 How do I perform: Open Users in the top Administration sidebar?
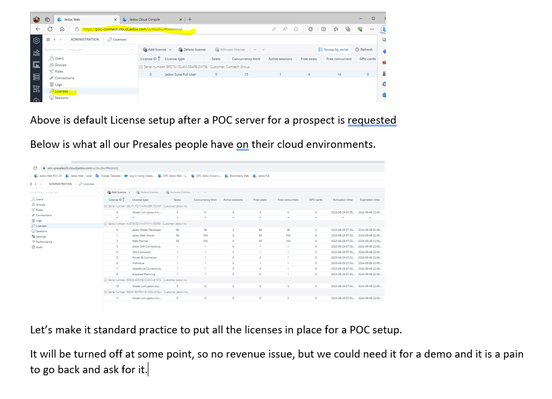59,58
